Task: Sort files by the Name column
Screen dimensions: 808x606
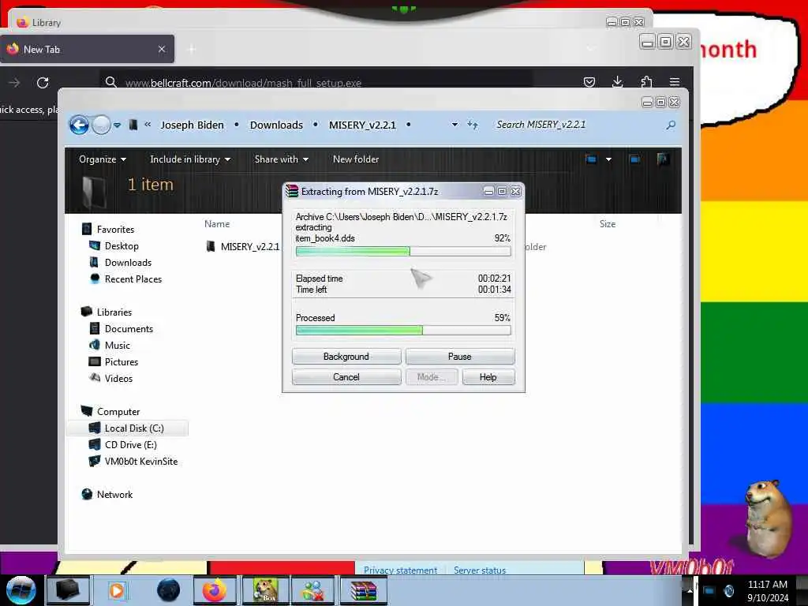Action: click(x=217, y=224)
